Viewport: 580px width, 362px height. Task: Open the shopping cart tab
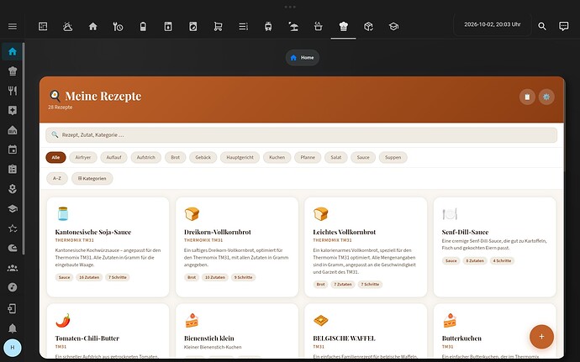[x=219, y=26]
